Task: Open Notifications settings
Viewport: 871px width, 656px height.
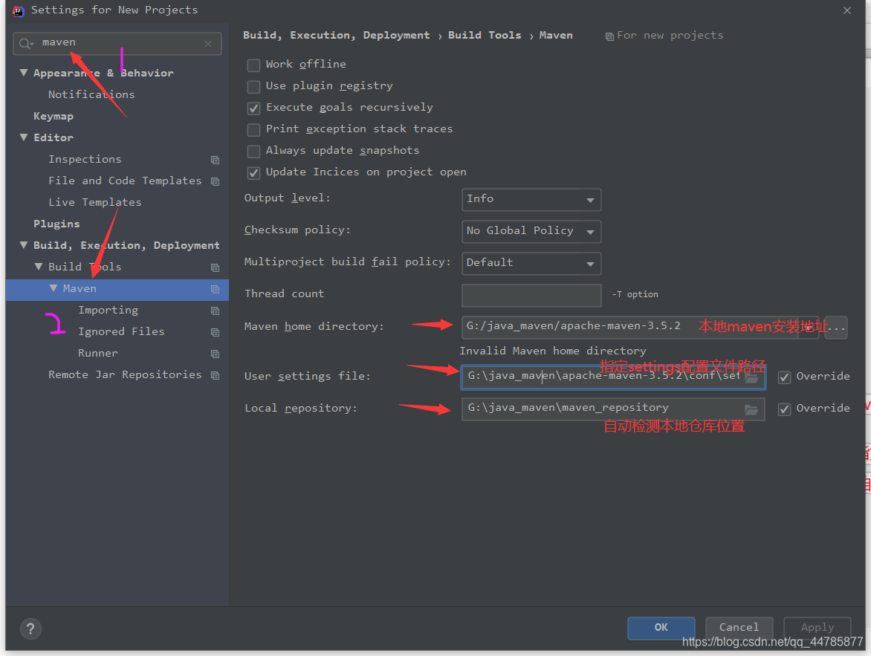Action: pyautogui.click(x=91, y=94)
